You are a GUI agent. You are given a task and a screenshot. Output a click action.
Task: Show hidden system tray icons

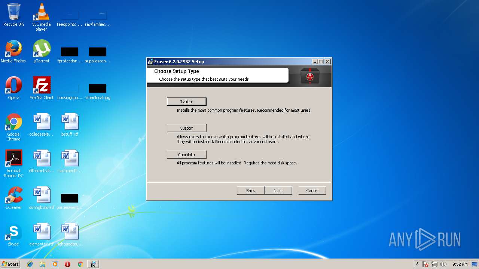click(x=418, y=264)
